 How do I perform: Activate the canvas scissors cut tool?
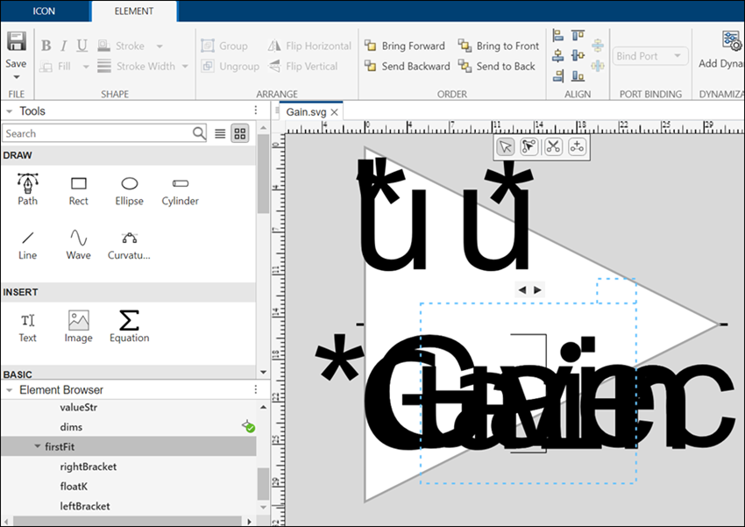(x=553, y=146)
